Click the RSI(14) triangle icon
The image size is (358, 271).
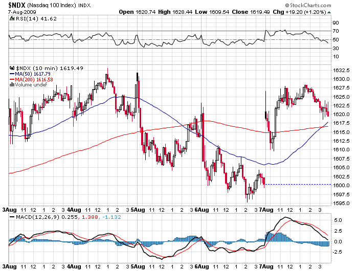(12, 18)
